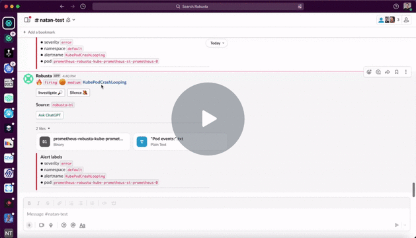Toggle the sidebar panel icon
This screenshot has width=416, height=238.
[x=27, y=20]
